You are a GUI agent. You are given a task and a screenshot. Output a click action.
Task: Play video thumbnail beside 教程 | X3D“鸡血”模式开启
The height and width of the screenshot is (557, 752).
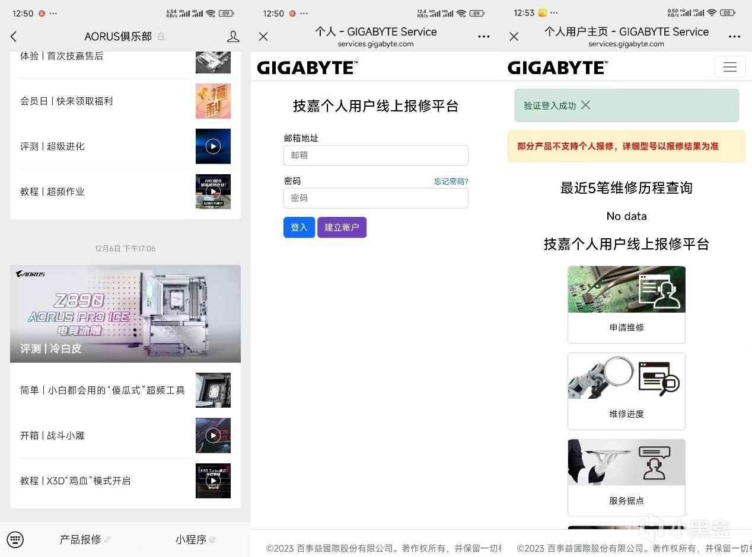[213, 481]
